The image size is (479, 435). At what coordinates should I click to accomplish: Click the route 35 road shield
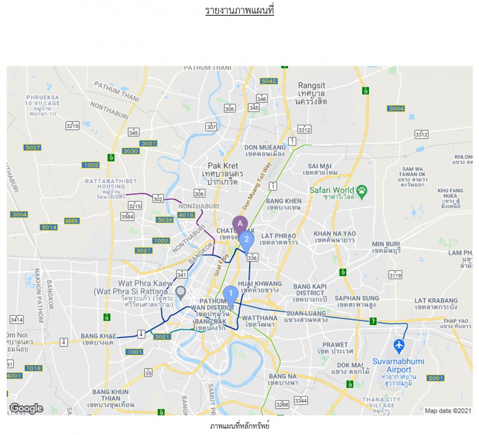point(148,372)
